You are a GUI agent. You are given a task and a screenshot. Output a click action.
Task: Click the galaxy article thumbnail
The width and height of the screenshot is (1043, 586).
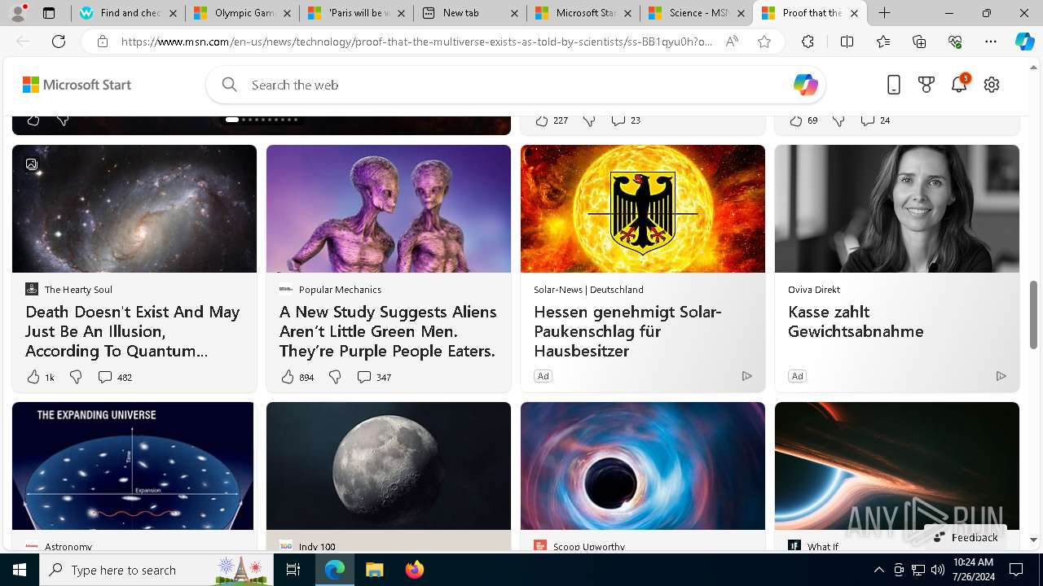click(x=134, y=208)
